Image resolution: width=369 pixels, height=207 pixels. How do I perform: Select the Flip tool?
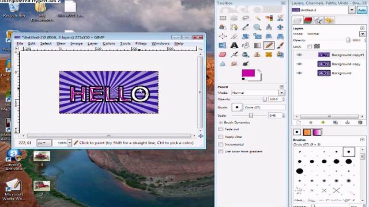click(223, 45)
